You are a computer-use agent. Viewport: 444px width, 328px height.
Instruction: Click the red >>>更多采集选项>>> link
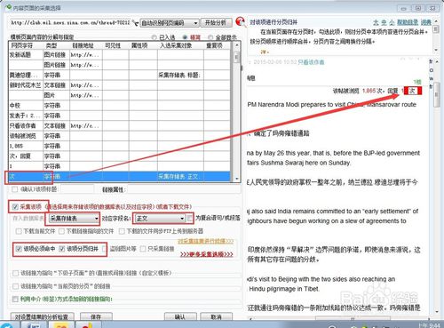(x=207, y=254)
